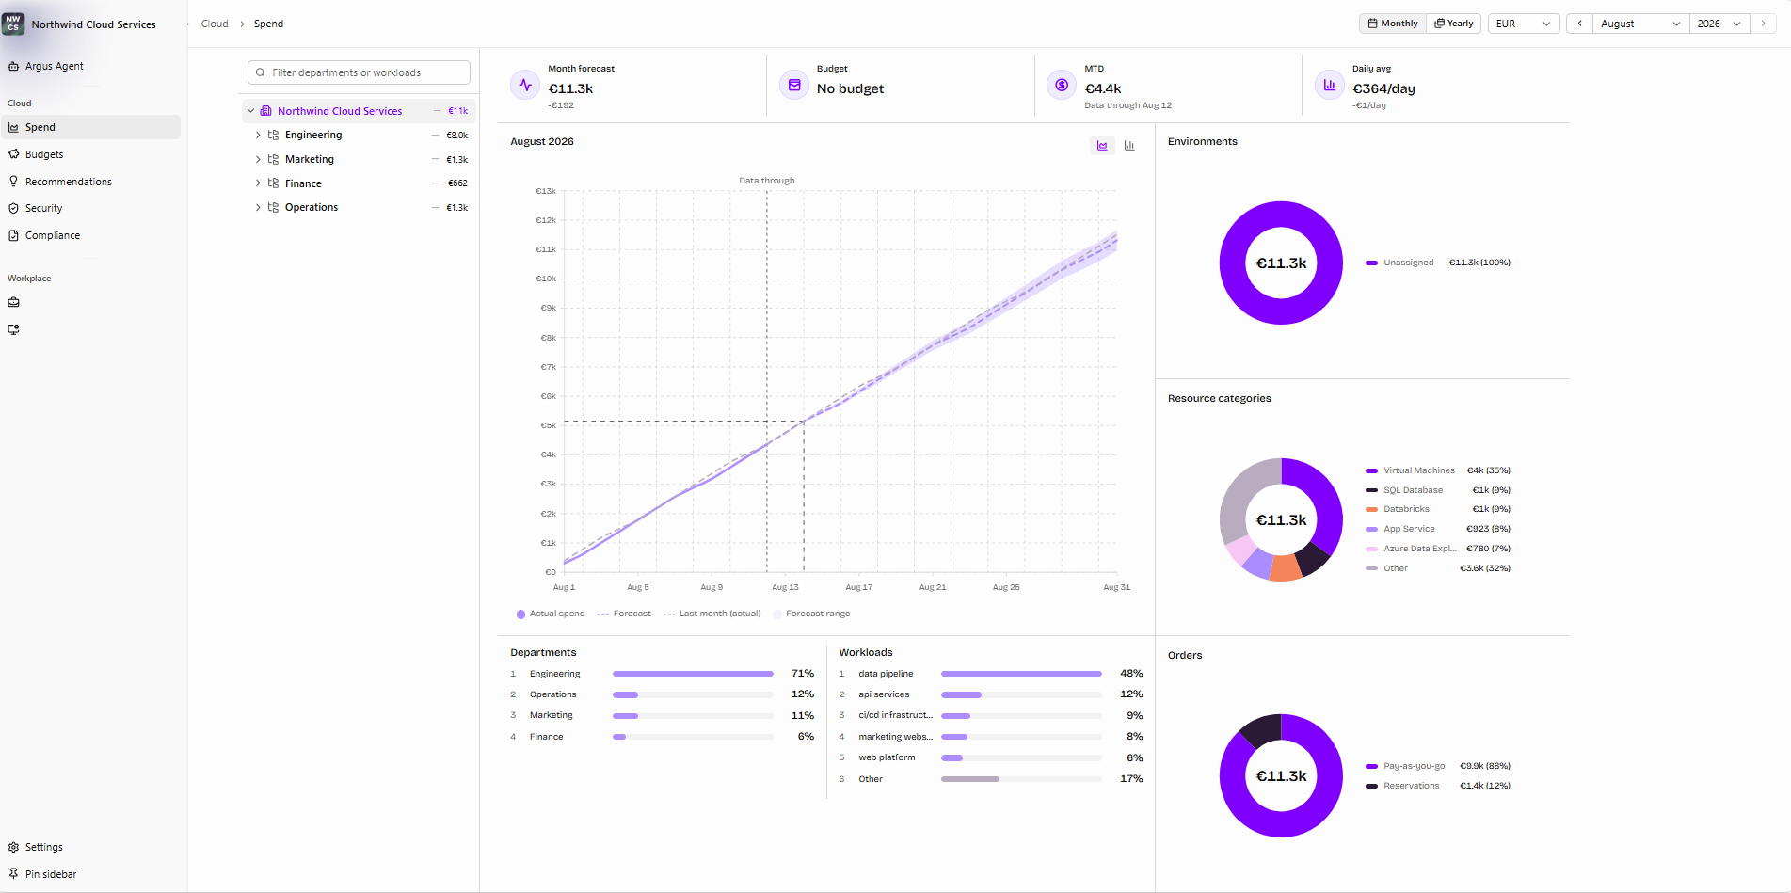
Task: Open the briefcase icon under Workplace
Action: coord(13,303)
